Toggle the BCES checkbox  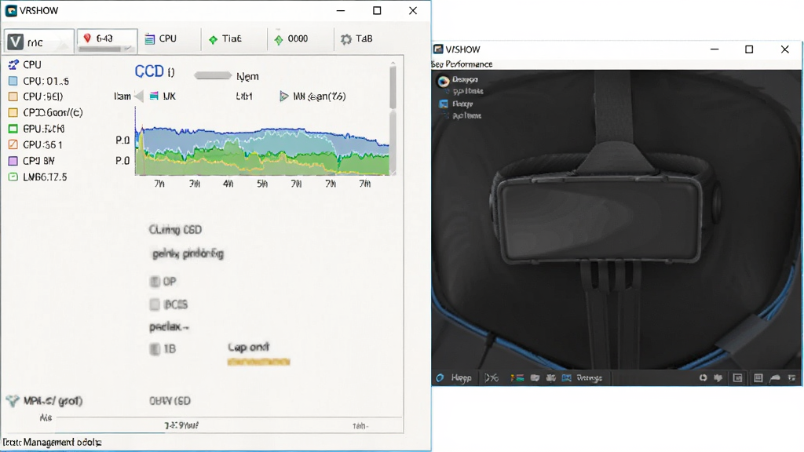(x=155, y=304)
